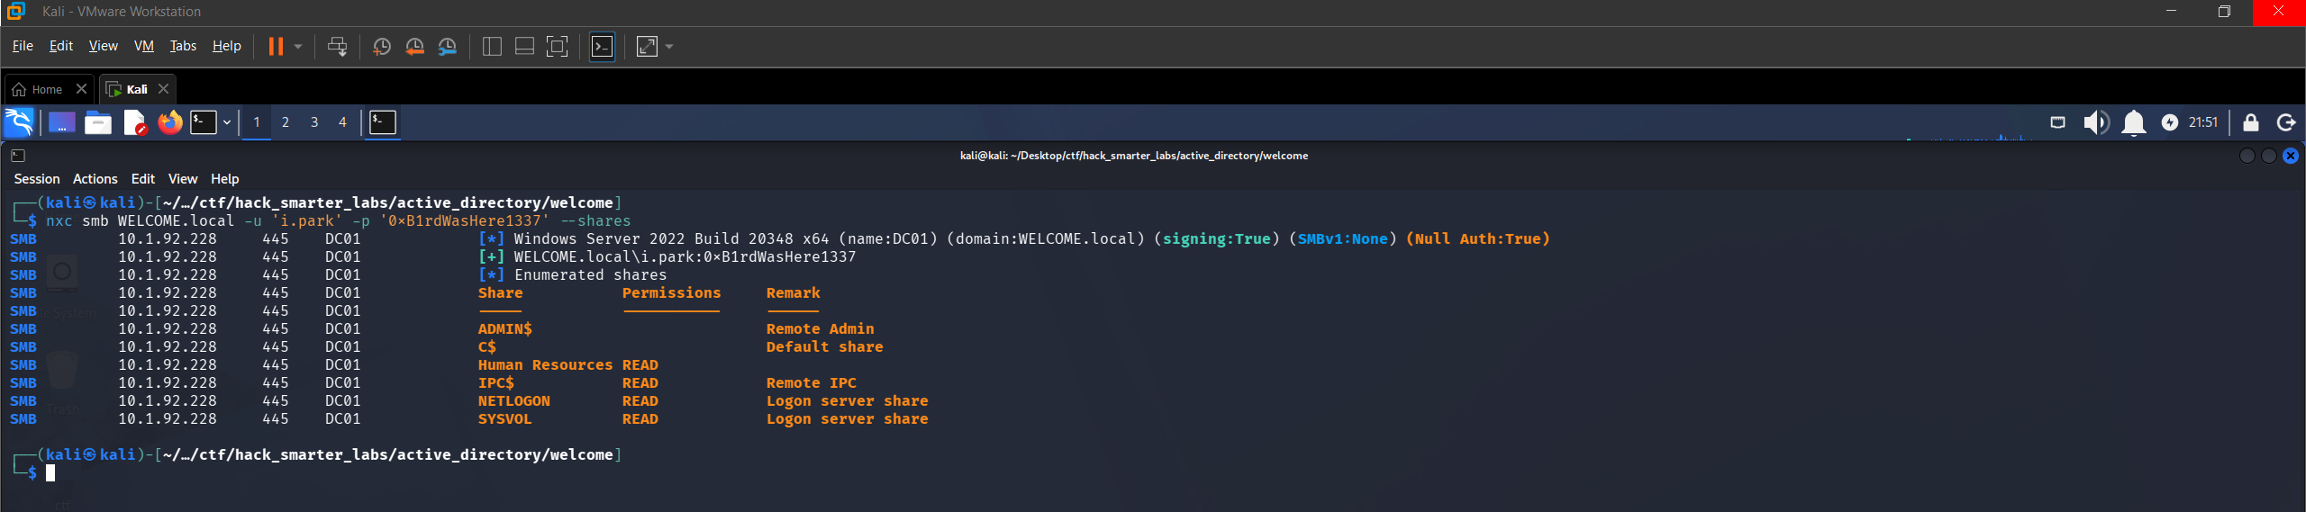Switch to workspace 3
2306x512 pixels.
coord(314,122)
